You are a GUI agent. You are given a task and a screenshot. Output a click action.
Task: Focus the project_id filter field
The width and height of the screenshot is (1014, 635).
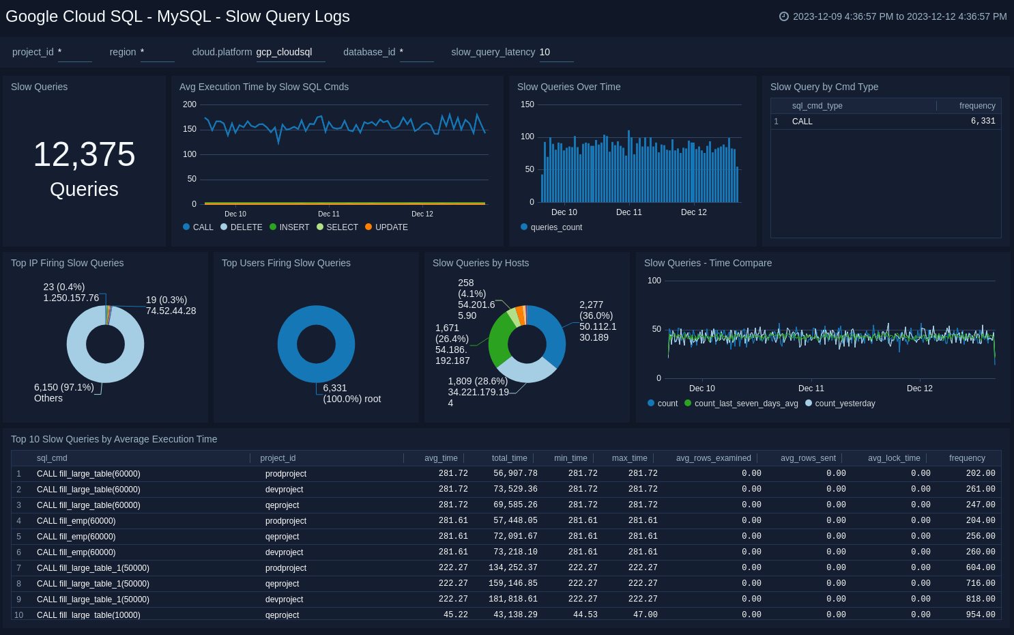[75, 52]
